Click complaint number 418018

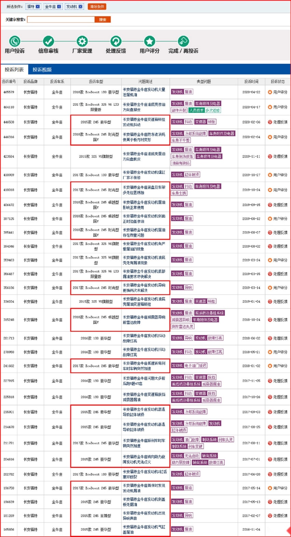[x=9, y=190]
